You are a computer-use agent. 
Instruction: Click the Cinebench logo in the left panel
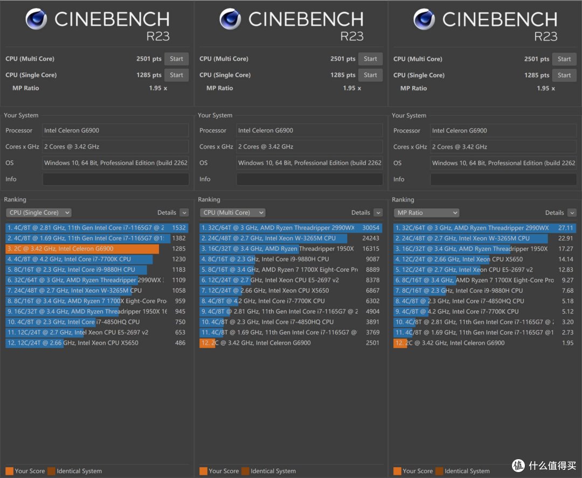coord(37,19)
